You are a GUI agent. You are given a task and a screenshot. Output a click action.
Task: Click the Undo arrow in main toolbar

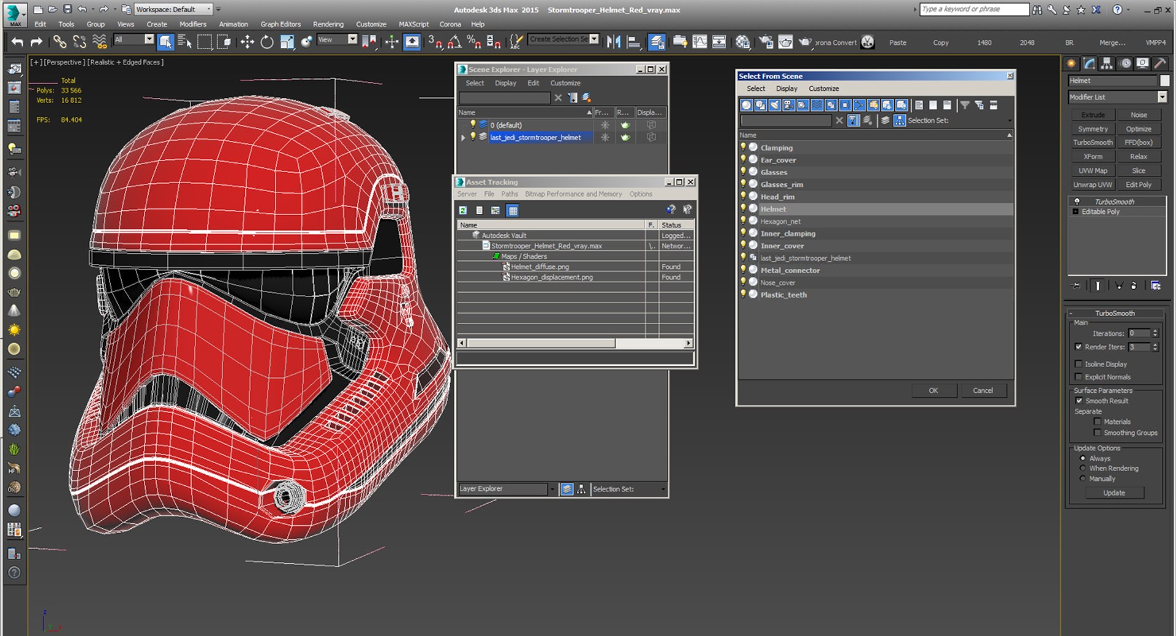(17, 42)
